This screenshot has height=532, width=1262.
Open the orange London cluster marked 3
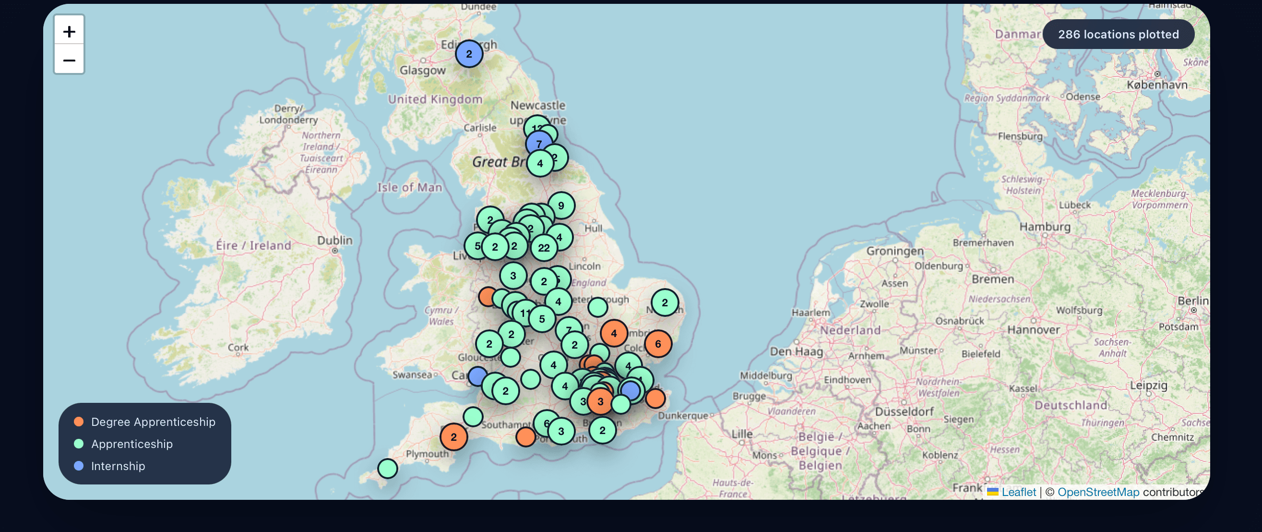pyautogui.click(x=600, y=401)
